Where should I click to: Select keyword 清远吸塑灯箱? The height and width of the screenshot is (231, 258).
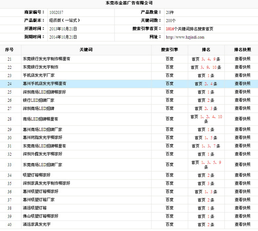(35, 208)
